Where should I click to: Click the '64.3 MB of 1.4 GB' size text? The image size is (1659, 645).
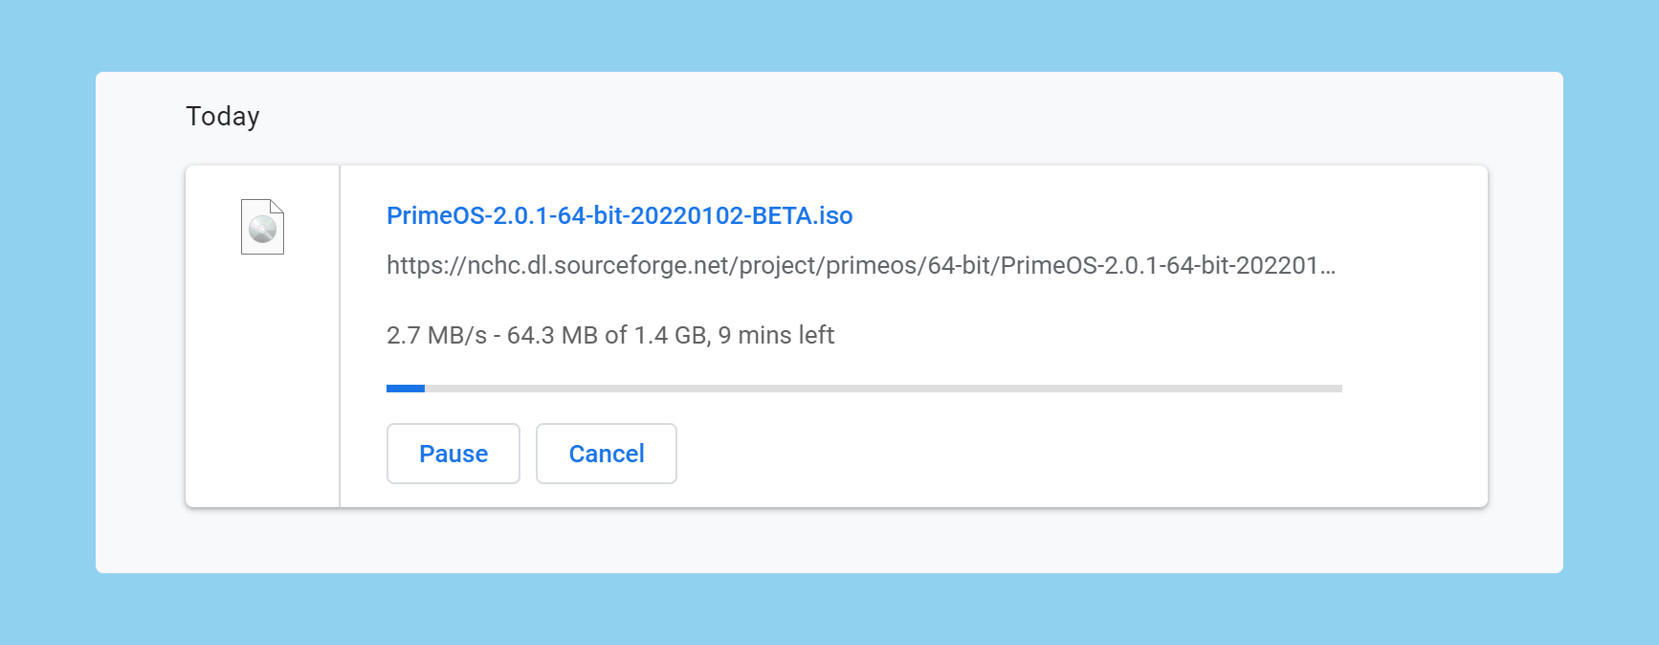[x=607, y=335]
